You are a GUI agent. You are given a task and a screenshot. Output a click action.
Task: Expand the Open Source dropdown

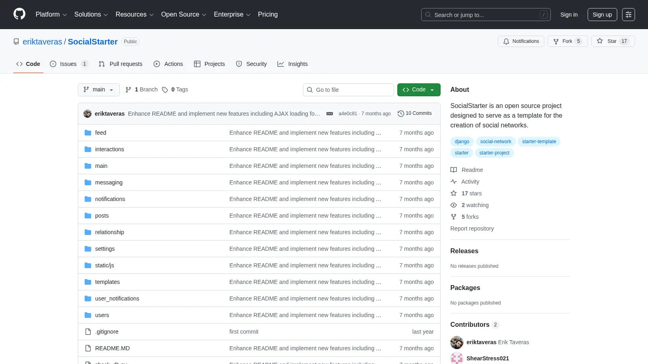point(184,14)
